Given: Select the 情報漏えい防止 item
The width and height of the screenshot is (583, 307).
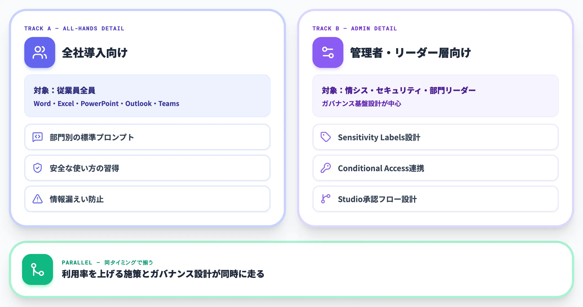Looking at the screenshot, I should tap(147, 199).
